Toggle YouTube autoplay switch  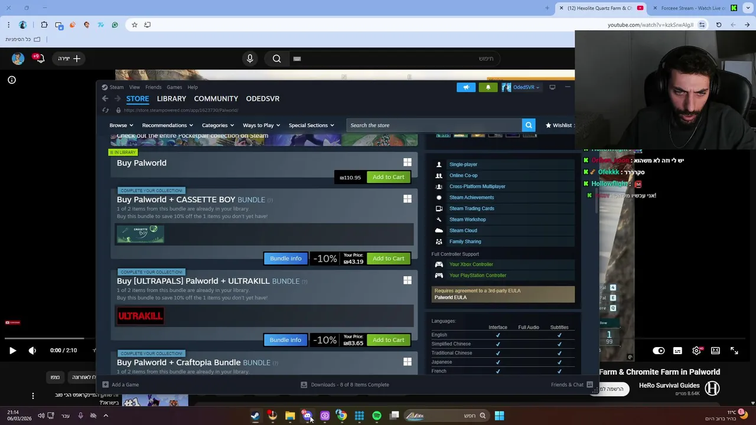tap(659, 351)
